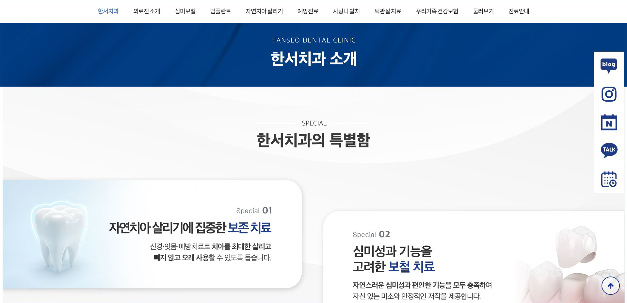Open the 진료안내 menu
Viewport: 627px width, 303px height.
(x=519, y=11)
